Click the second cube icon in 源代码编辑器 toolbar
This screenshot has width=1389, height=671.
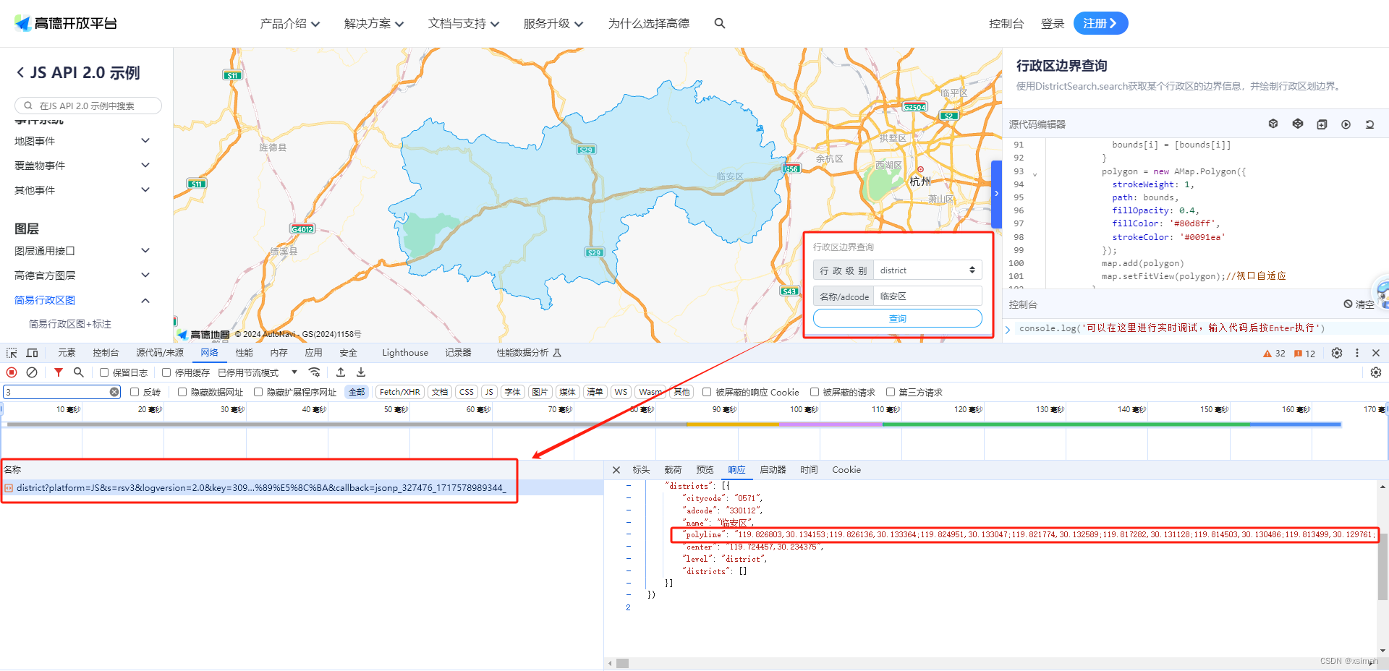(1298, 124)
